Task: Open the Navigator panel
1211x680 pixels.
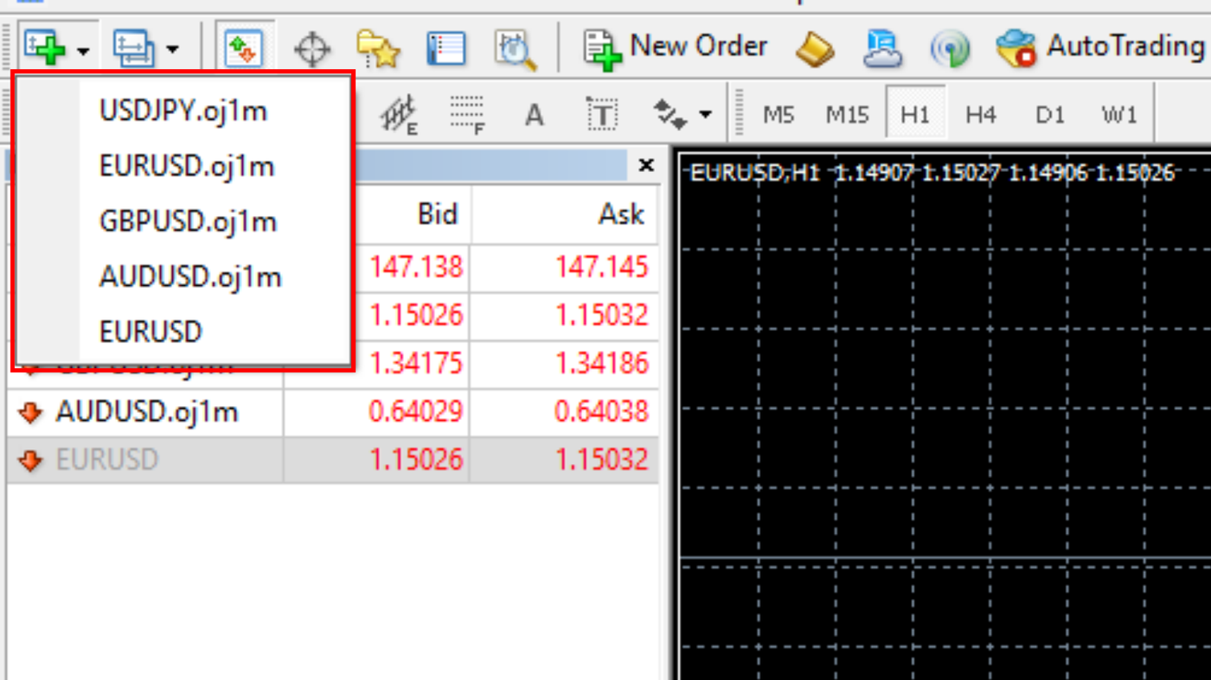Action: (378, 48)
